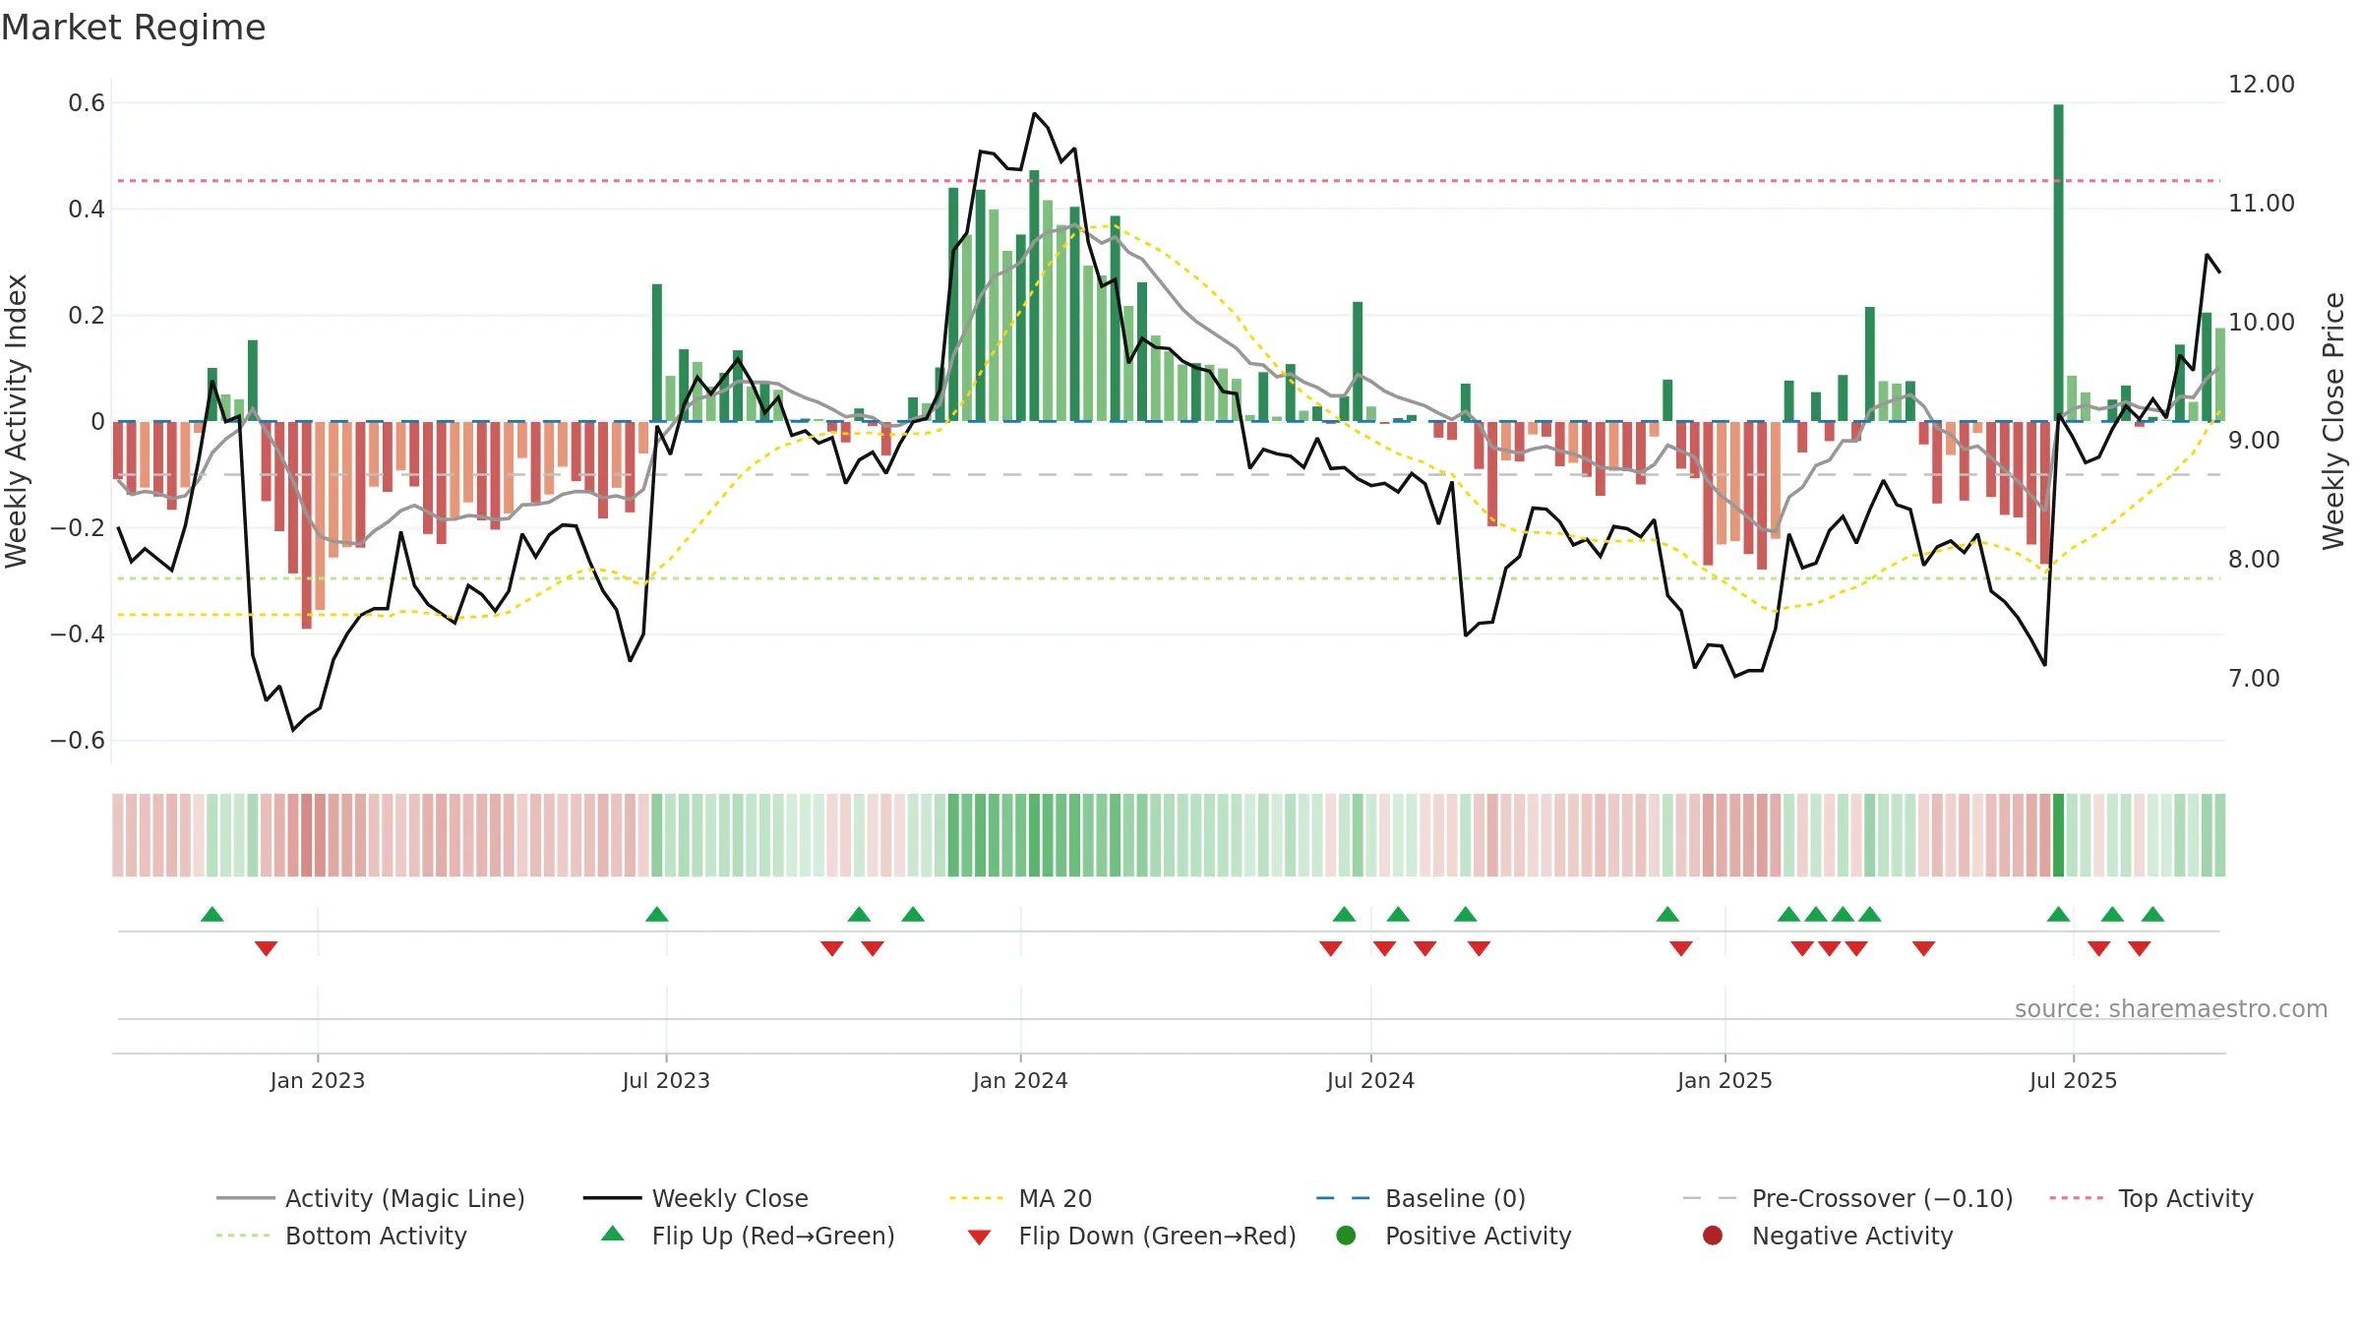Viewport: 2361px width, 1328px height.
Task: Click the green Flip Up legend triangle
Action: [x=613, y=1234]
